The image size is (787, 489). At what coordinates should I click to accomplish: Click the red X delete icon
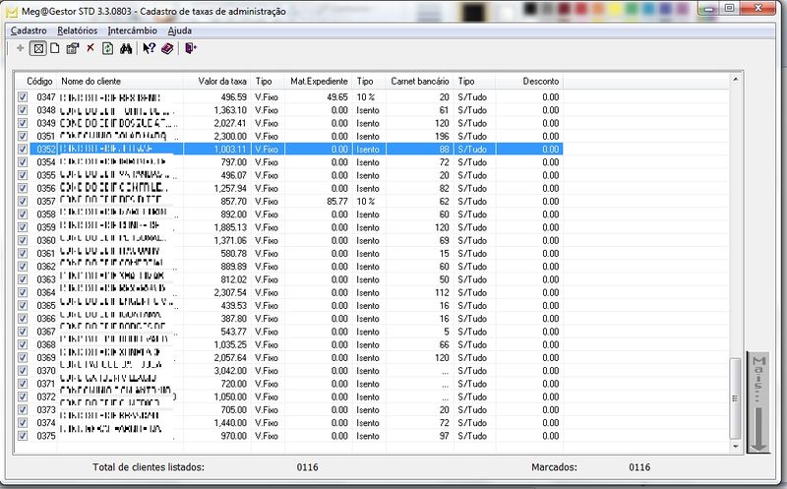pyautogui.click(x=91, y=47)
